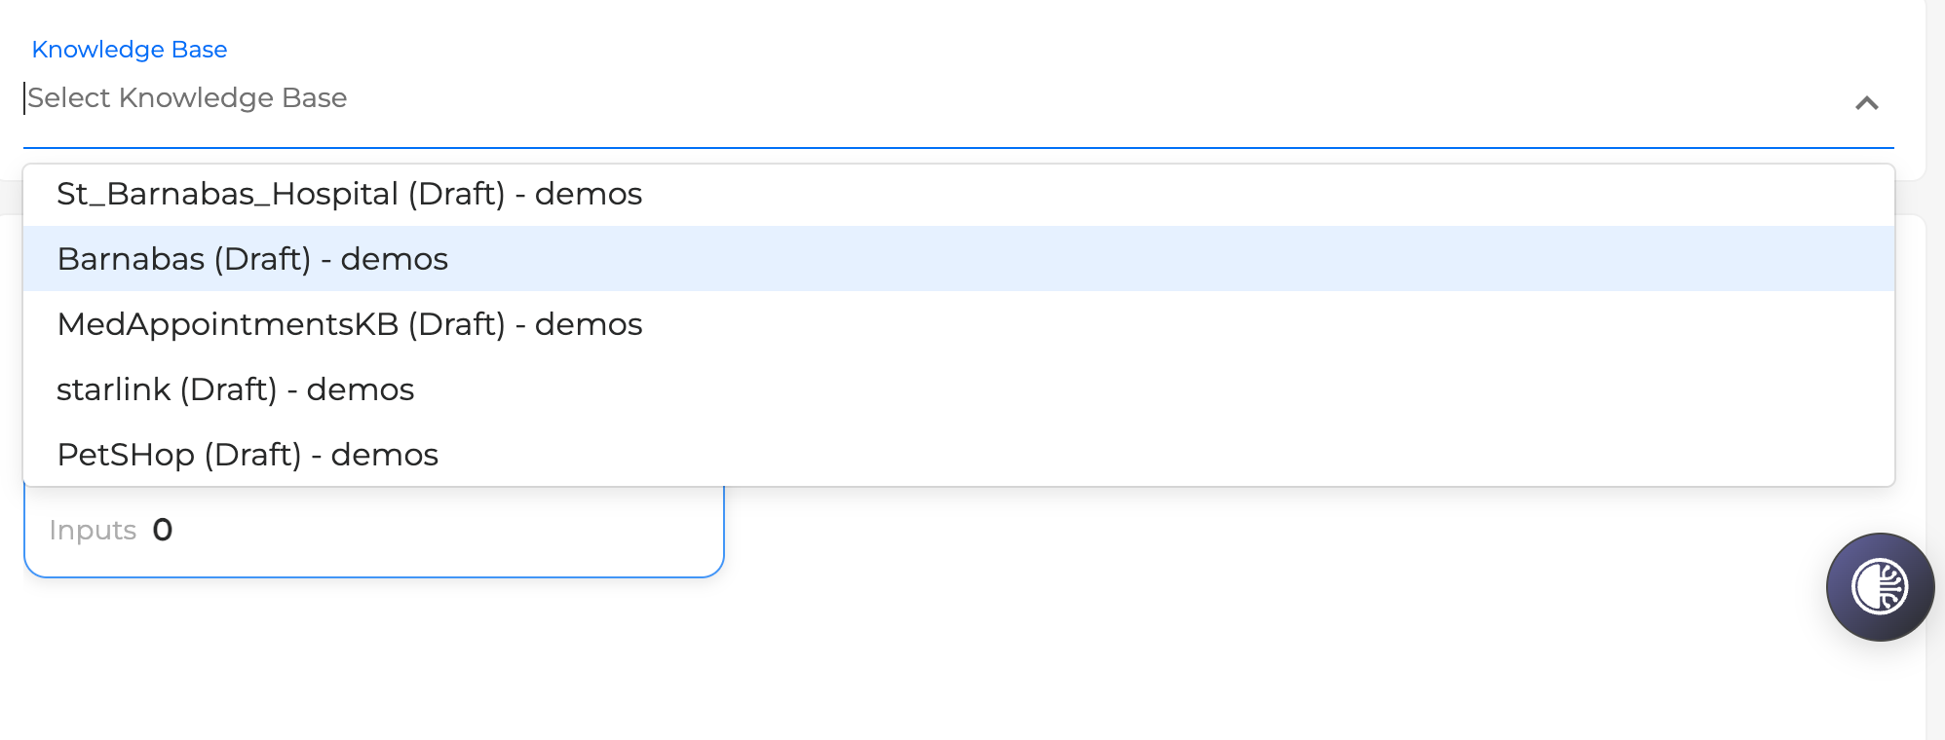This screenshot has width=1945, height=740.
Task: Click the circular assistant button in the corner
Action: (1879, 587)
